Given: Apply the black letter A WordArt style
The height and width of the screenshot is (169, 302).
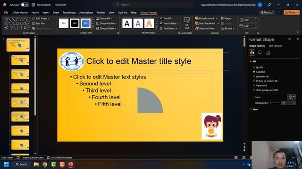Looking at the screenshot, I should tap(127, 23).
